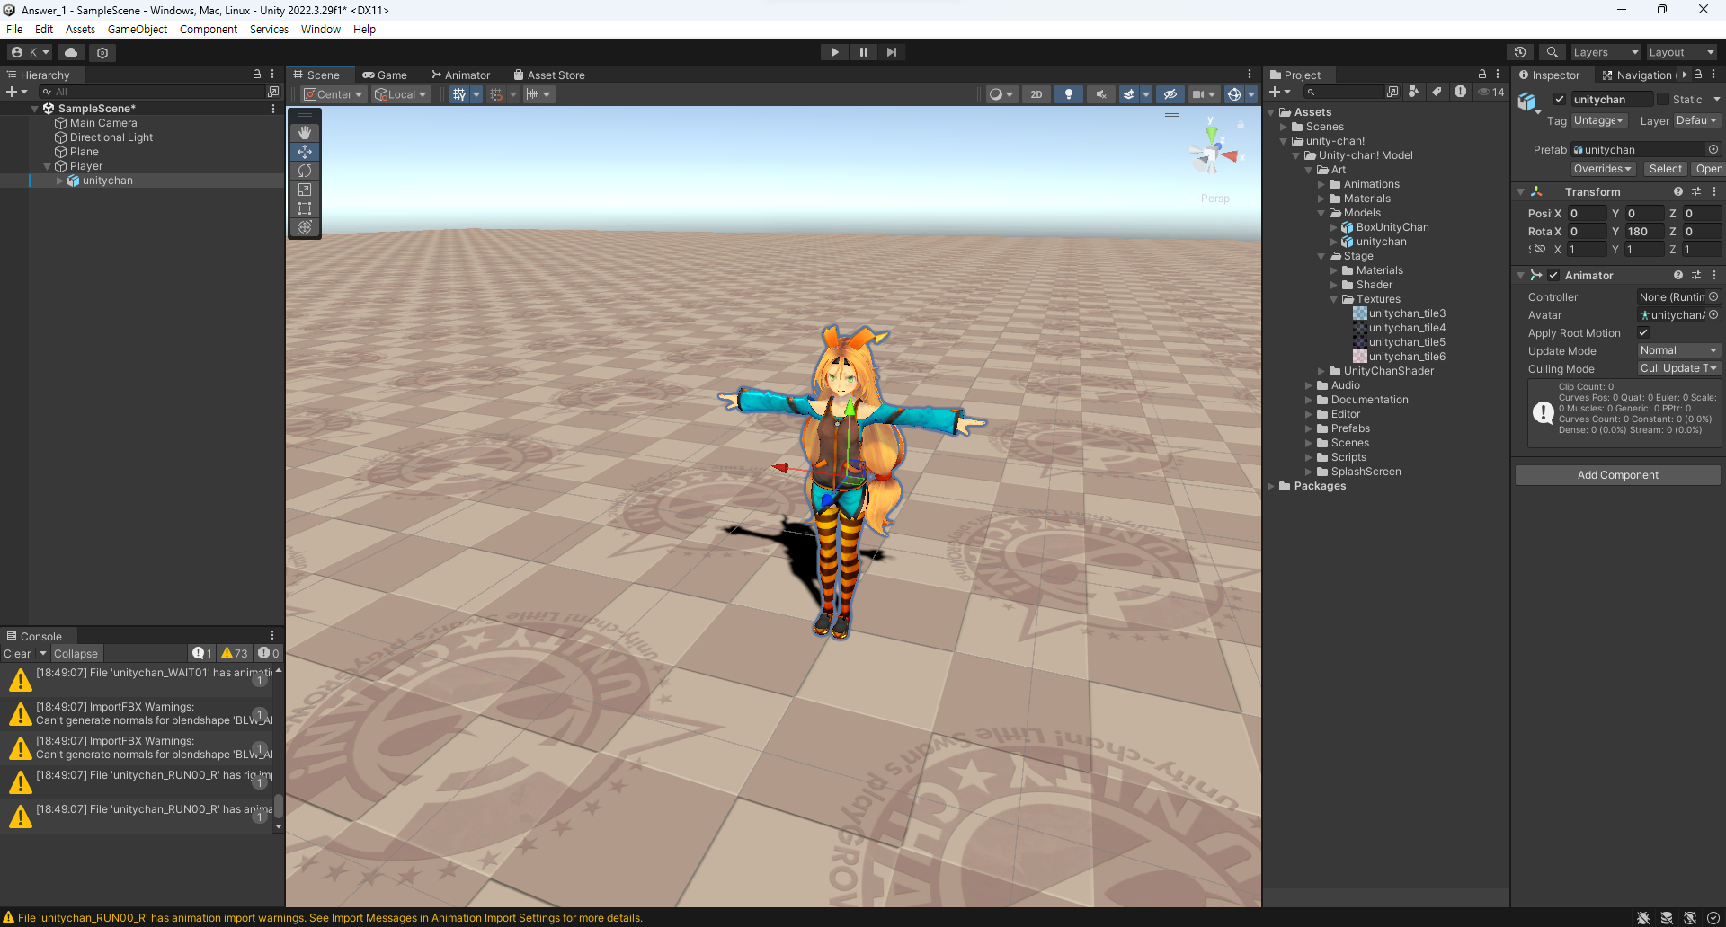Search by type in Project panel

click(x=1414, y=92)
